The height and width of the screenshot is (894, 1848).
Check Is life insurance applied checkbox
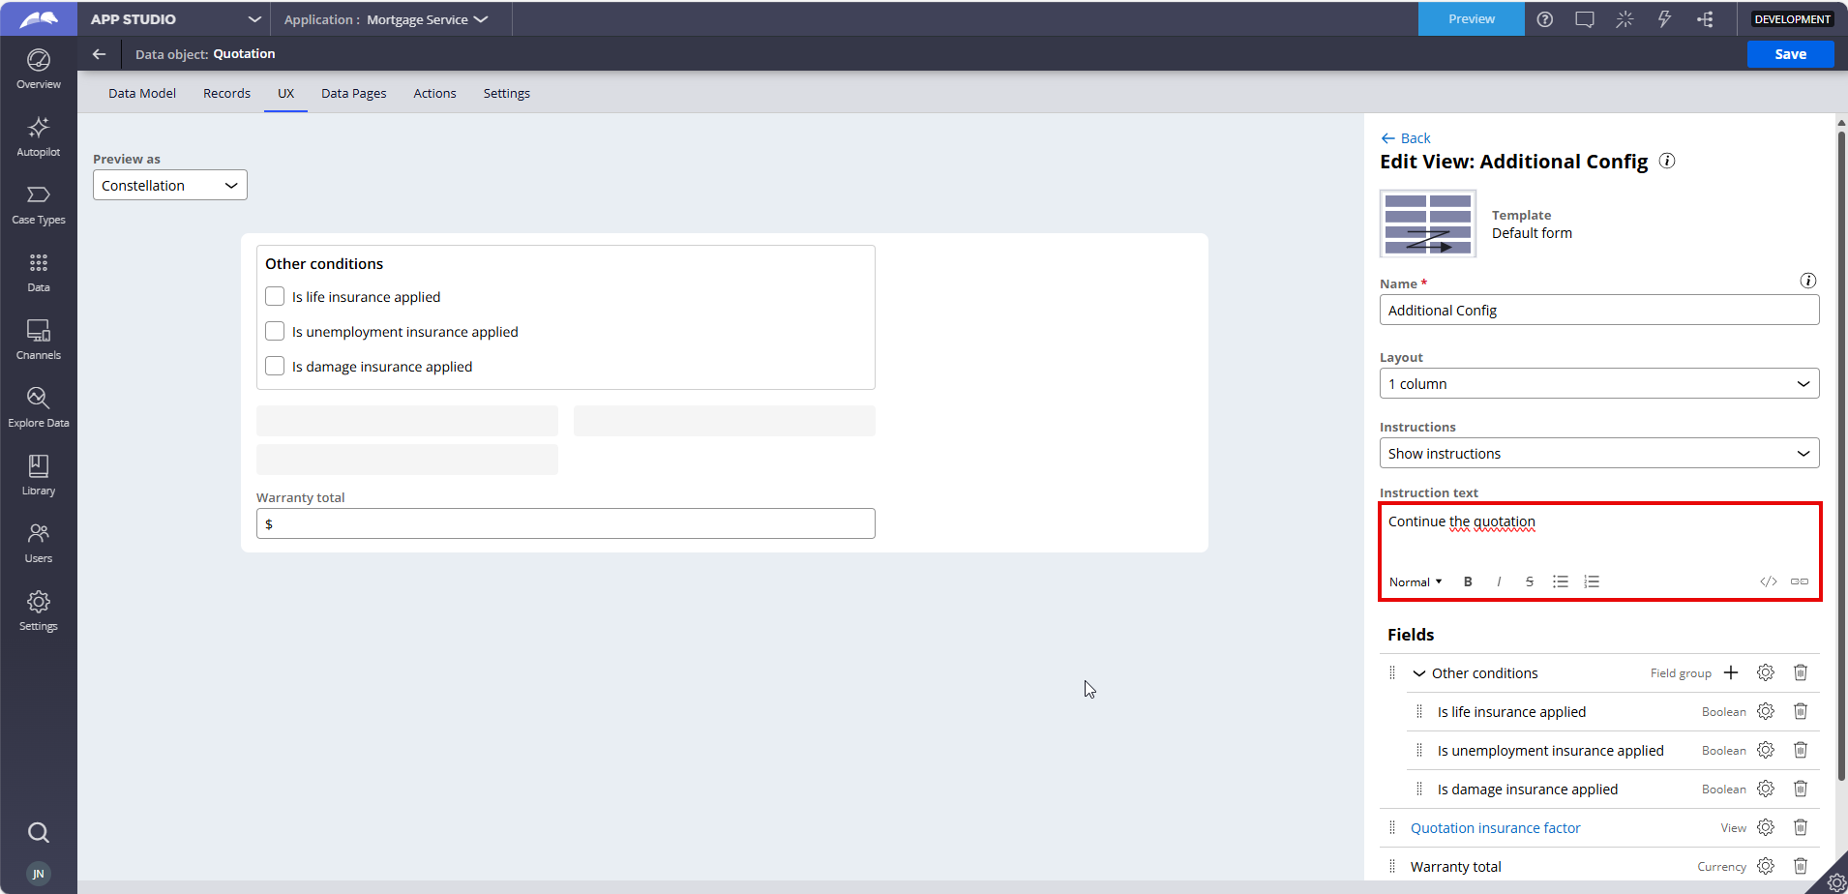275,296
